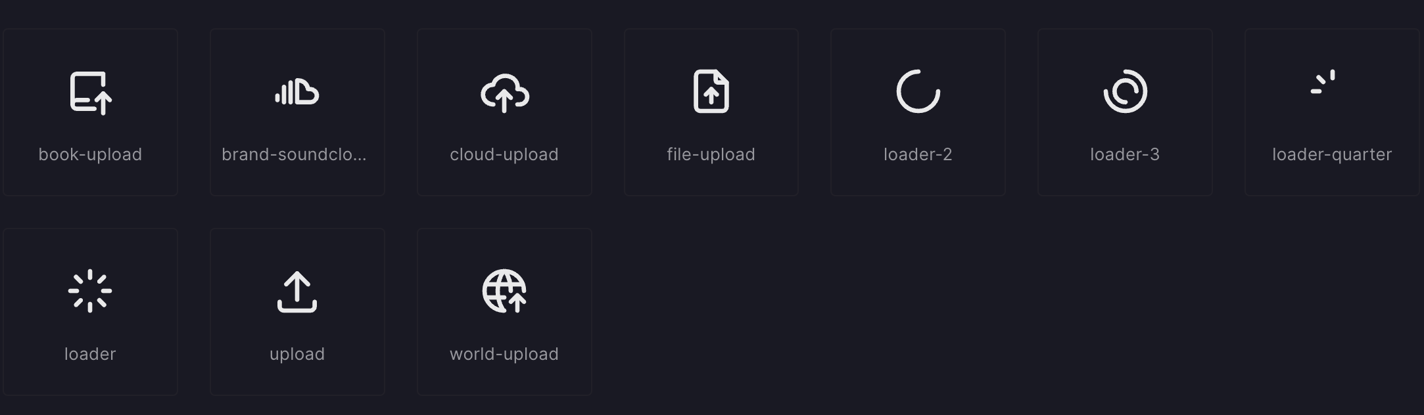Select the loader-2 spinner icon
The image size is (1424, 415).
click(918, 93)
